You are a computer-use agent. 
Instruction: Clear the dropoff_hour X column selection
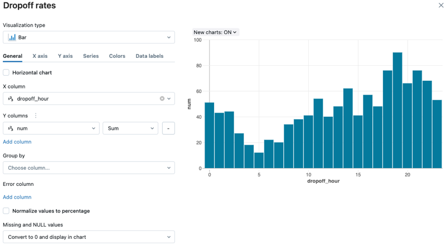click(162, 99)
